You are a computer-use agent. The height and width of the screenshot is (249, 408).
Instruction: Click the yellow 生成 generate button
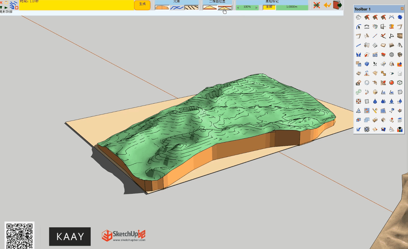pyautogui.click(x=142, y=5)
